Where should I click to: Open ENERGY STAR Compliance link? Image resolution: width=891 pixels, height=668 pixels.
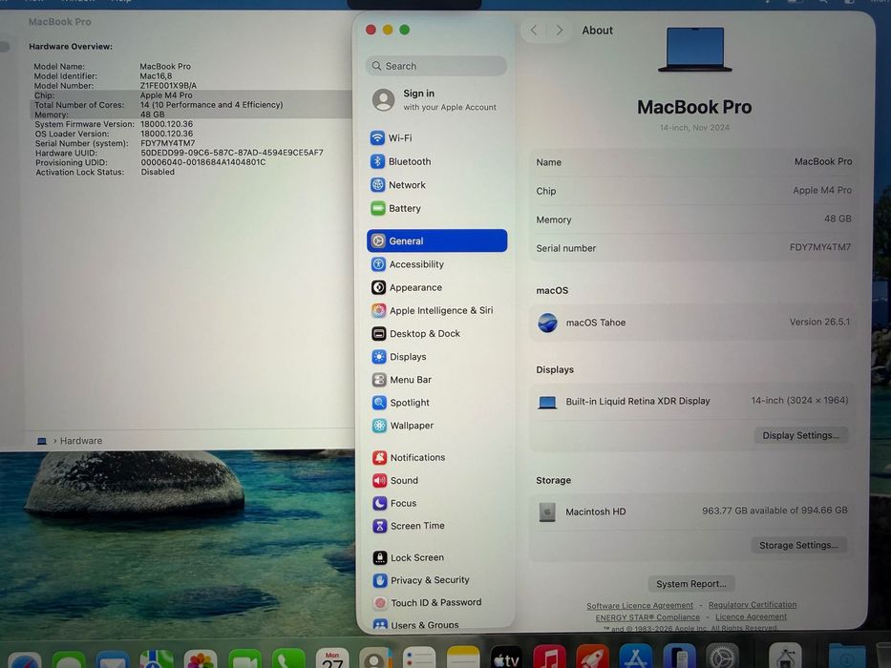[x=647, y=617]
